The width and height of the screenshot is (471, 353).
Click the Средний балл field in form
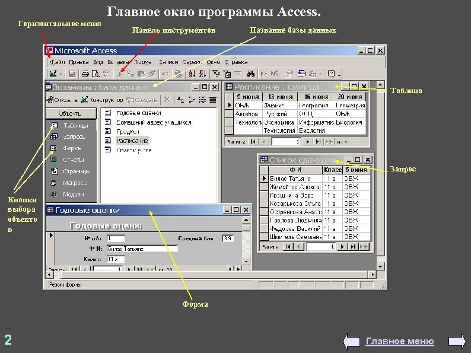point(228,238)
